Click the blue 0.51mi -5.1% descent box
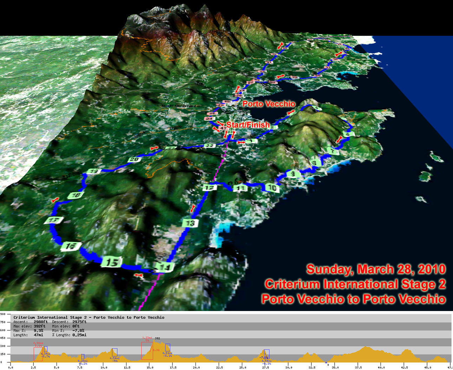The width and height of the screenshot is (453, 370). pos(168,348)
